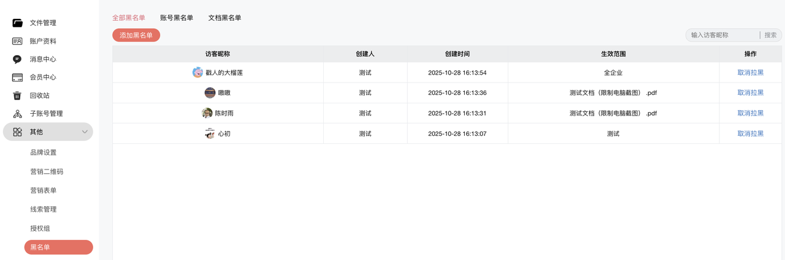The image size is (785, 260).
Task: Open 线索管理 submenu item
Action: (44, 209)
